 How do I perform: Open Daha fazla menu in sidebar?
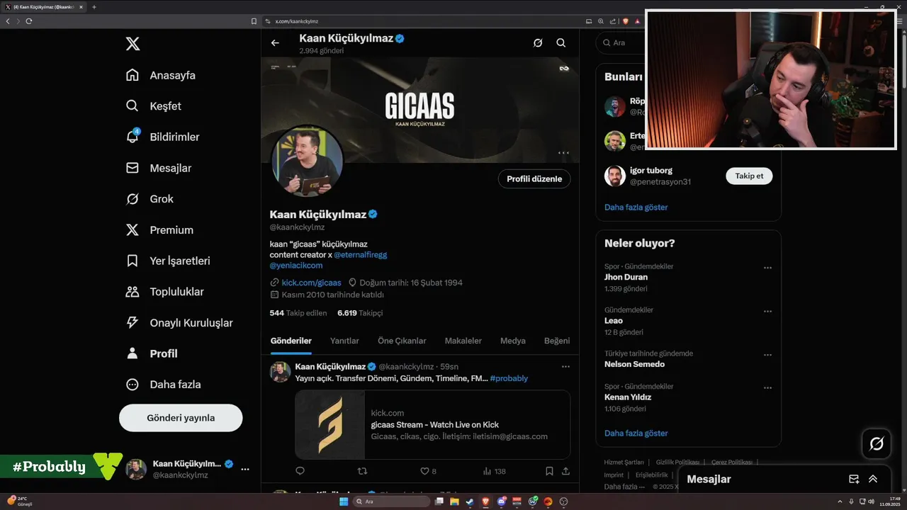click(x=163, y=385)
